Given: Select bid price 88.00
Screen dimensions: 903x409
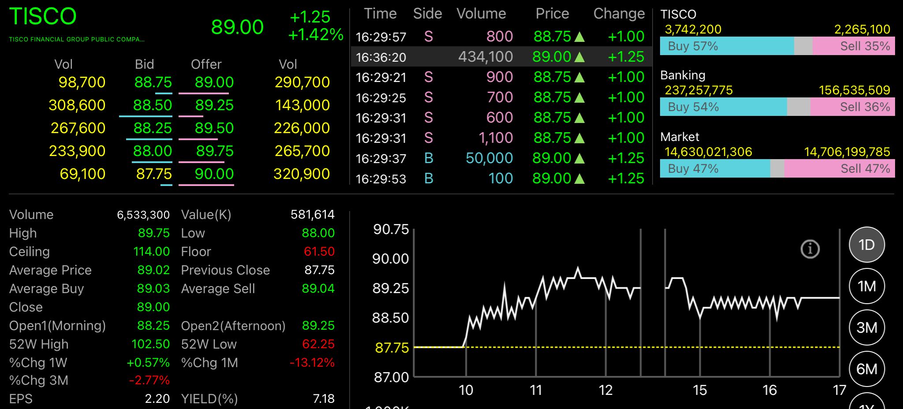Looking at the screenshot, I should 153,151.
